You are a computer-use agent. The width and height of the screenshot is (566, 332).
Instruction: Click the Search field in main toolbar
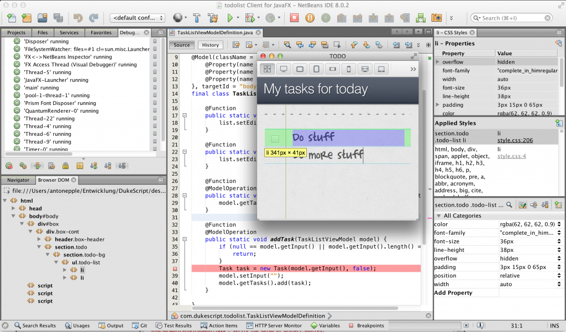[511, 18]
